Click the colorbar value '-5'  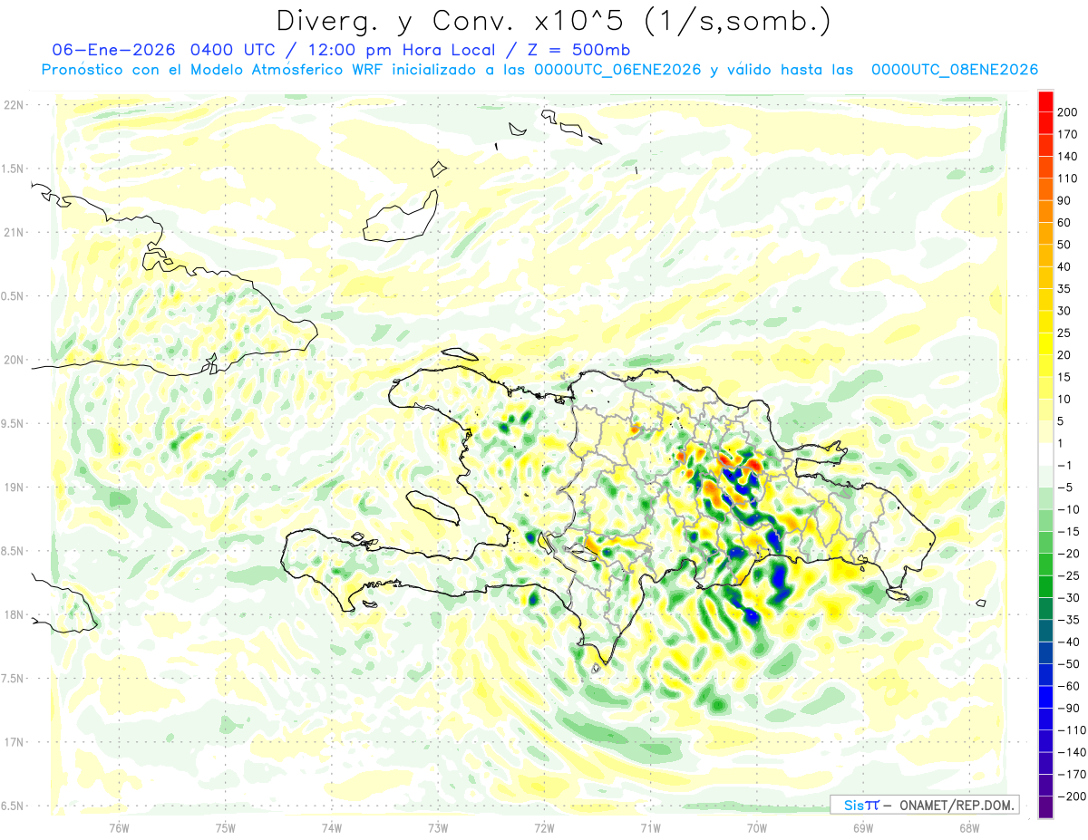pos(1066,488)
